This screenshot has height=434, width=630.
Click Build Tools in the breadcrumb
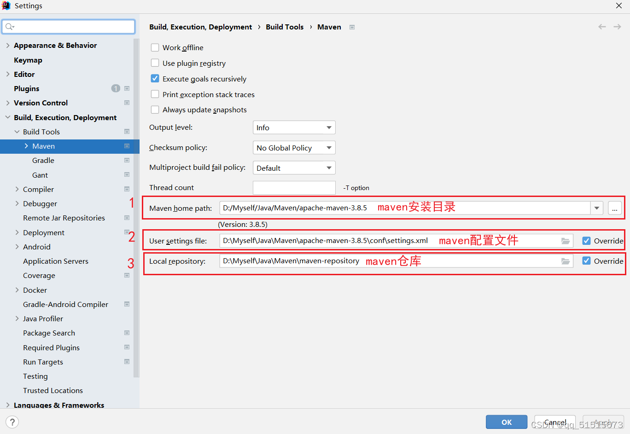(x=285, y=27)
